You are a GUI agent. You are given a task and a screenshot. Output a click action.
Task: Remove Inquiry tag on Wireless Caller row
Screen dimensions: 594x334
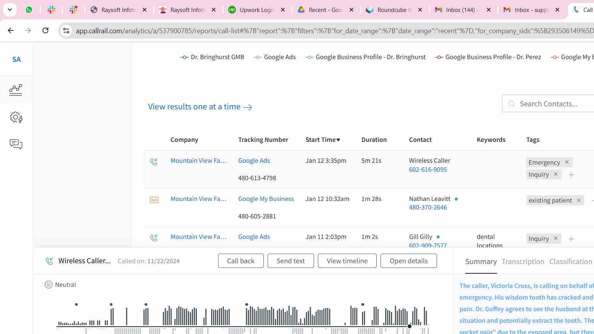(x=556, y=174)
